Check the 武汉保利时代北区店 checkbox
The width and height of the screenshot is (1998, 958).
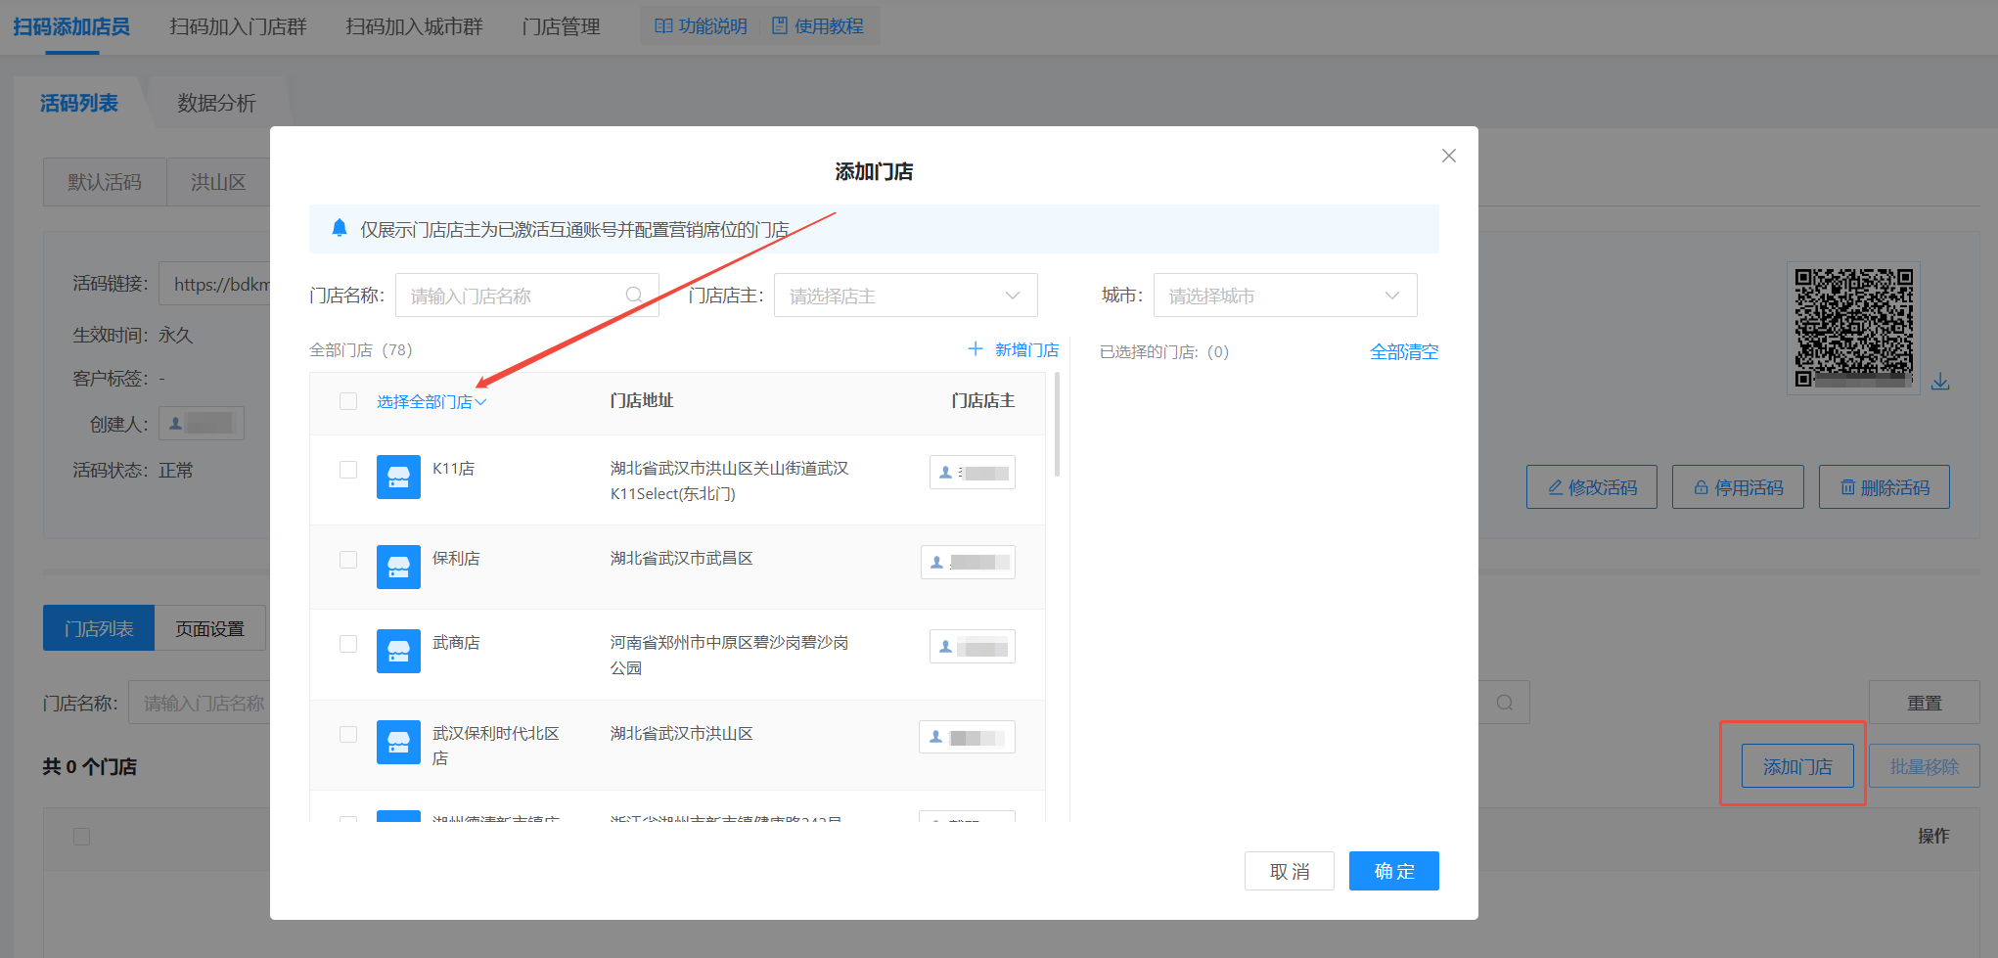point(348,735)
